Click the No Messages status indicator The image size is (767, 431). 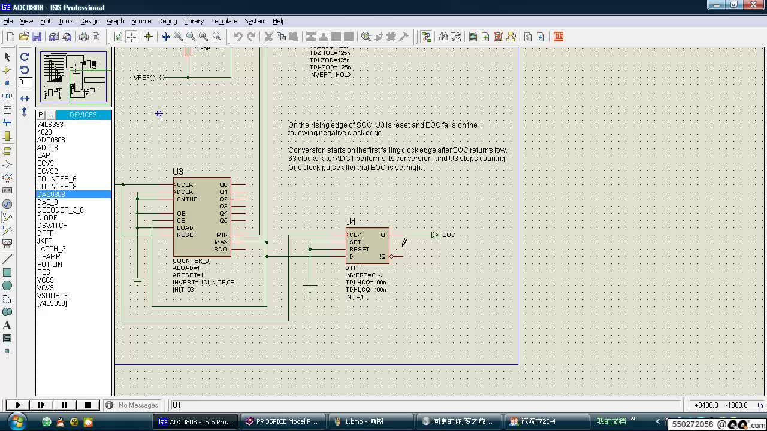[132, 405]
